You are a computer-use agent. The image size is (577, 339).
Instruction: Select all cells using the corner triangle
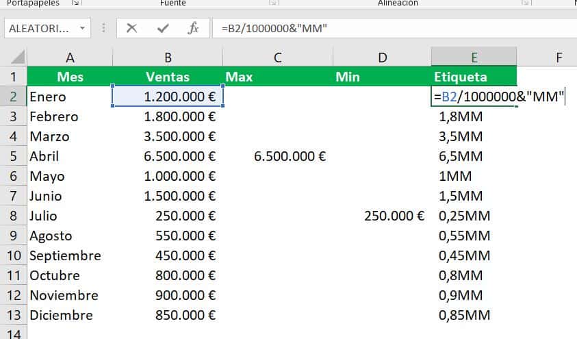pos(18,57)
